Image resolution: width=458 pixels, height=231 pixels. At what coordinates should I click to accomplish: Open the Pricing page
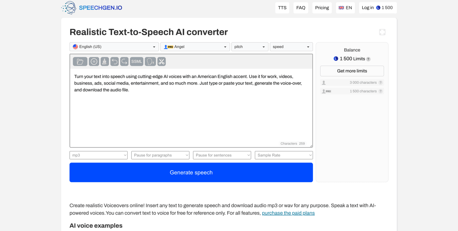point(322,8)
